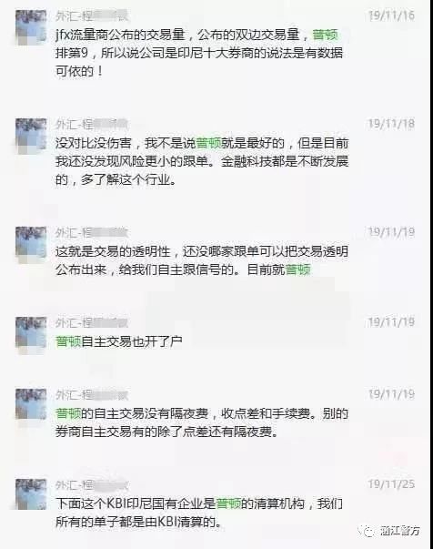Click the 19/11/25 date stamp
433x549 pixels.
(x=391, y=484)
